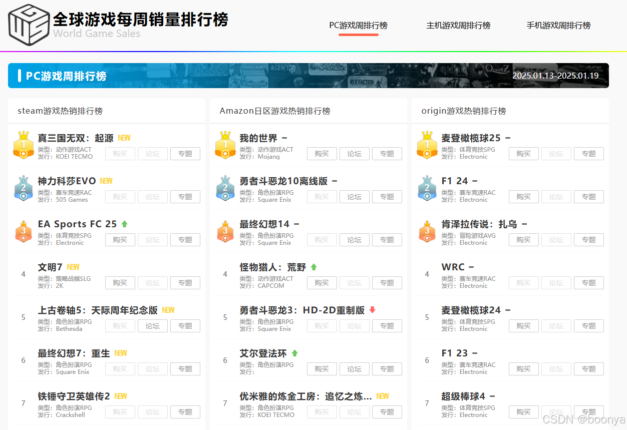Click the NEW badge beside 真三国无双：起源

pos(124,138)
